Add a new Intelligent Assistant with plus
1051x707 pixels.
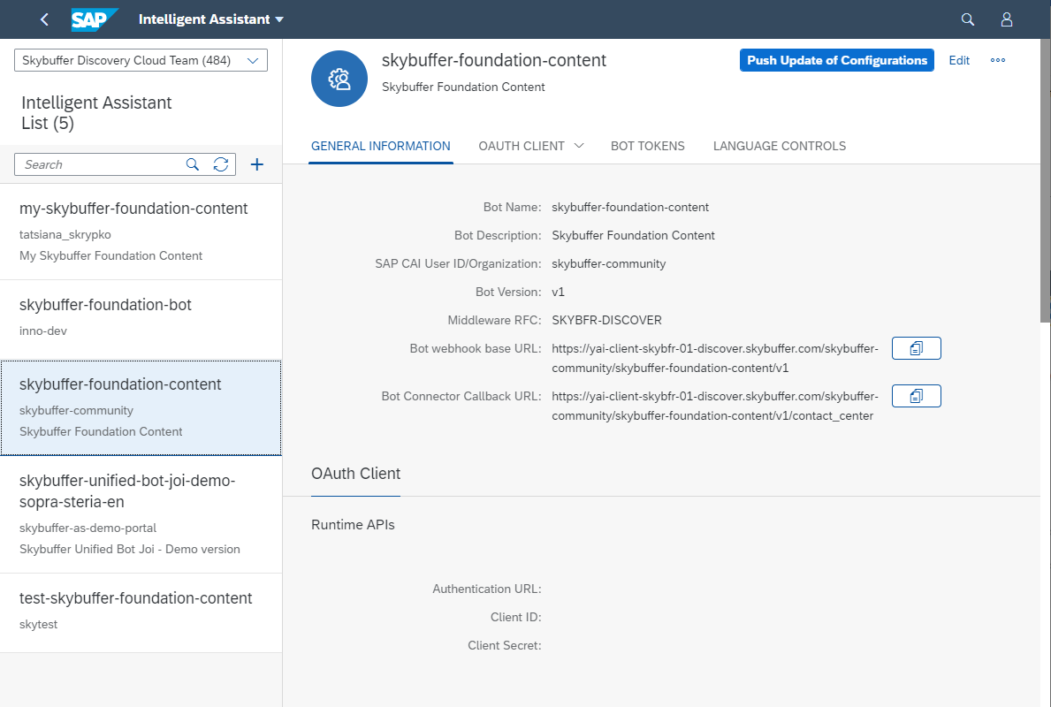tap(256, 165)
